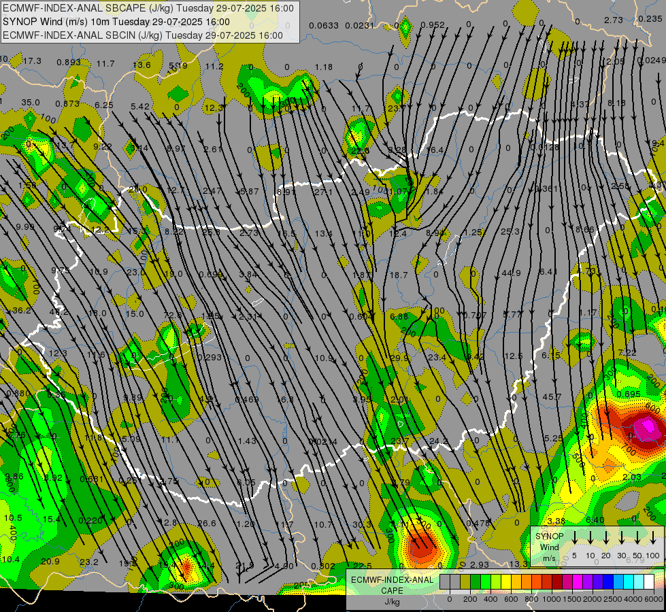Pick the pure yellow CAPE legend swatch

tap(506, 581)
